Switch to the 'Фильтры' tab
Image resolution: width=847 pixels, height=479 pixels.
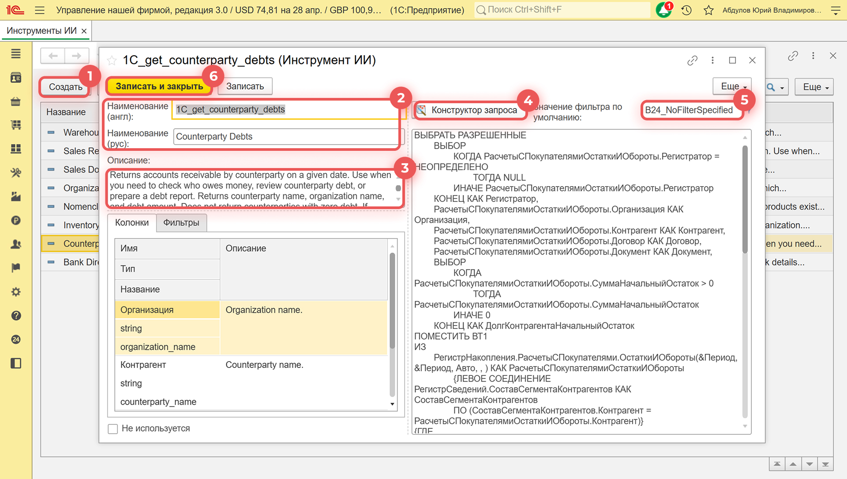coord(181,223)
